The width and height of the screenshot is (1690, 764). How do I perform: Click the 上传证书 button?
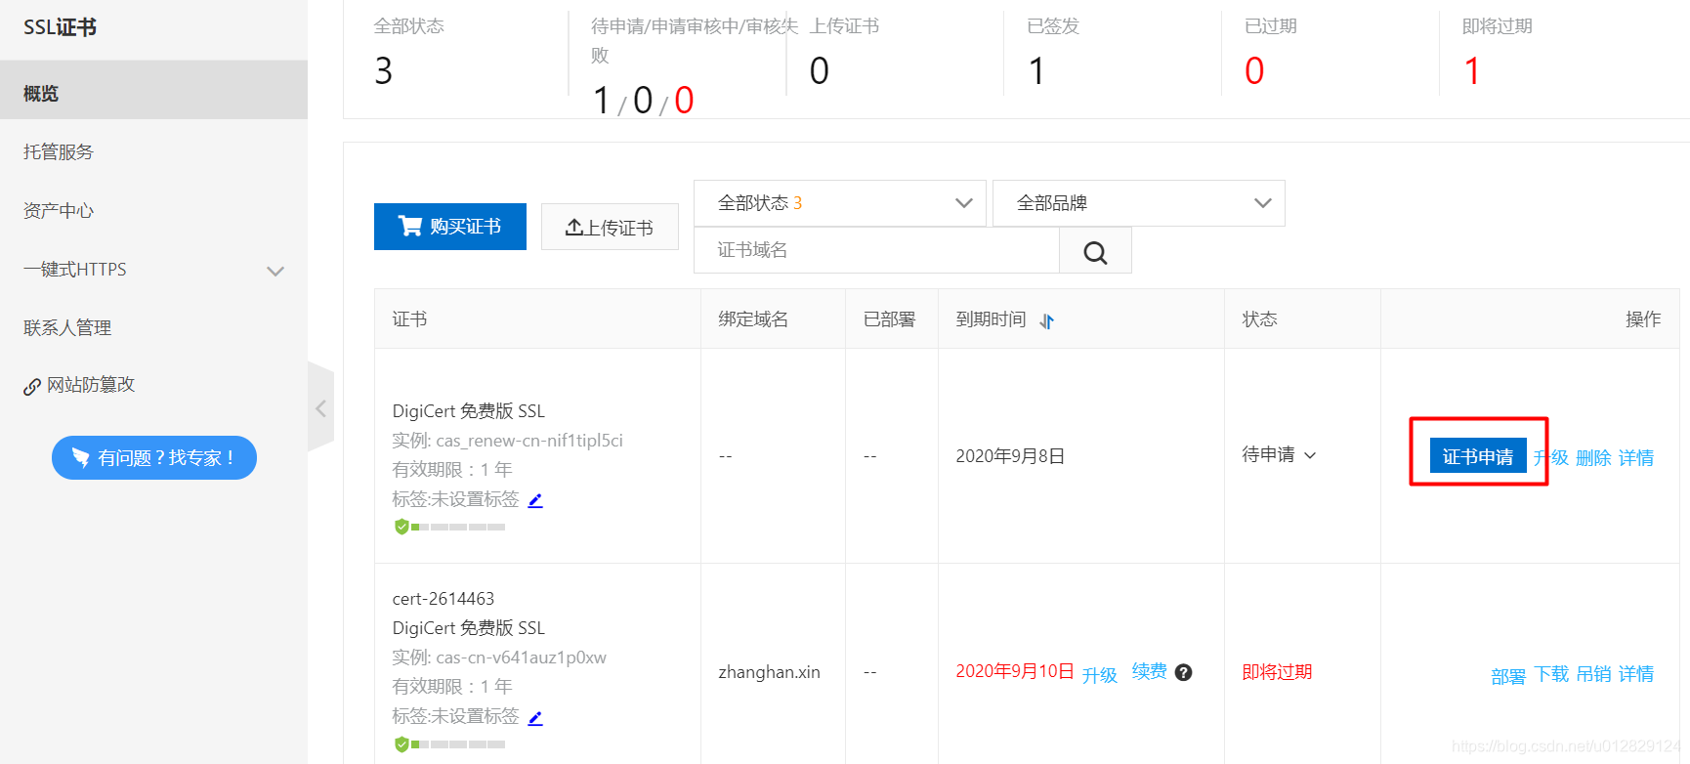(x=610, y=227)
